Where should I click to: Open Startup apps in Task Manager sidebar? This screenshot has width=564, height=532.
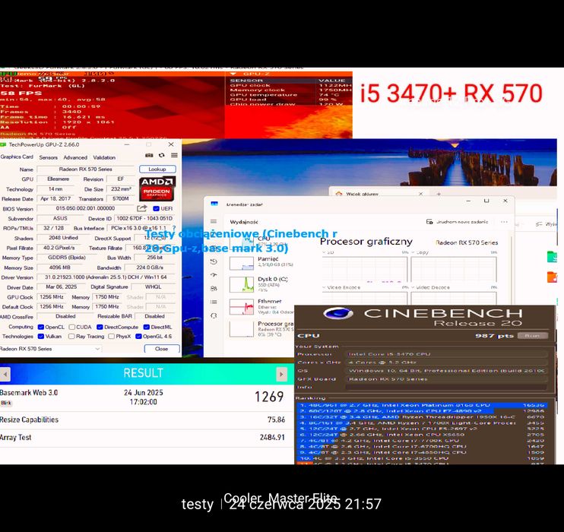tap(214, 275)
